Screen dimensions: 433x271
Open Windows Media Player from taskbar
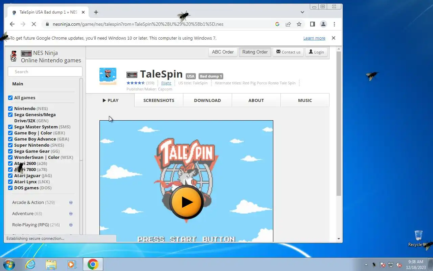pos(72,264)
